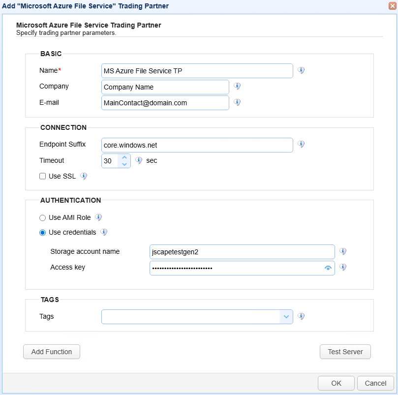This screenshot has height=395, width=398.
Task: Select the Use AMI Role option
Action: tap(43, 217)
